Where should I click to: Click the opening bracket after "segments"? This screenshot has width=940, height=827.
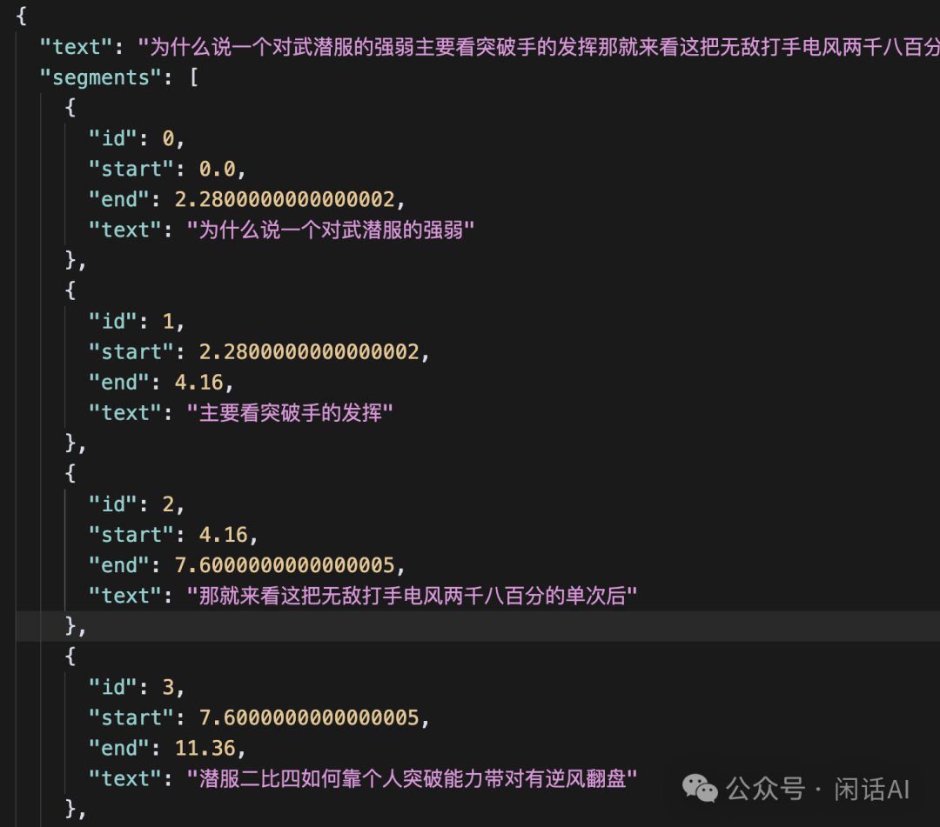pyautogui.click(x=192, y=77)
